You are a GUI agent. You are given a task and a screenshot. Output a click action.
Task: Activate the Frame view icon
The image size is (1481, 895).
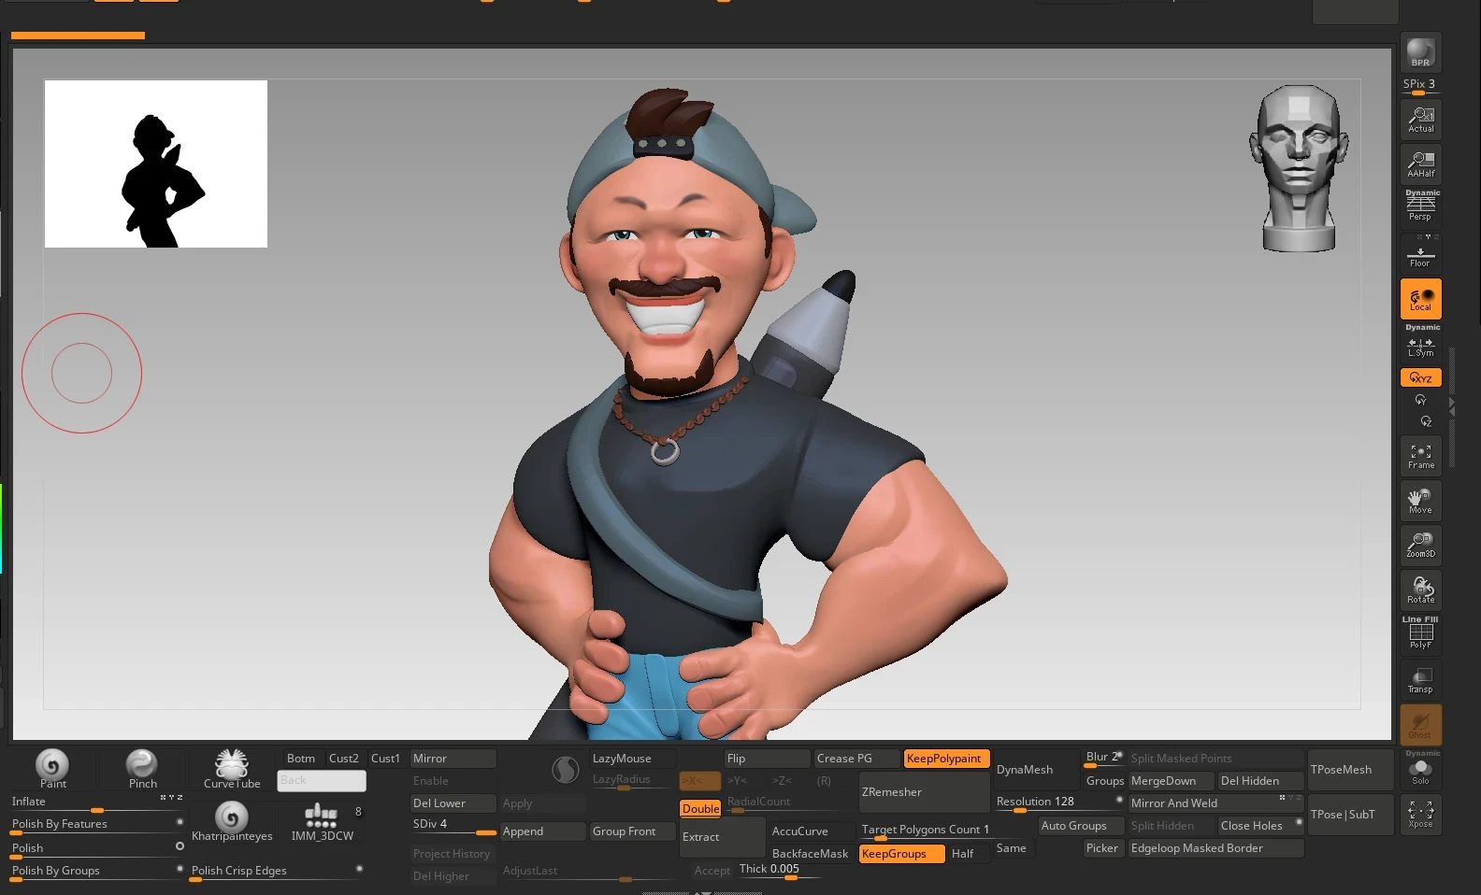click(x=1420, y=456)
